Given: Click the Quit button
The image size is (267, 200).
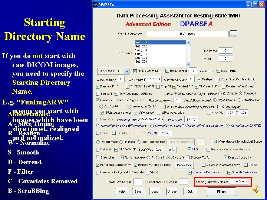Looking at the screenshot, I should tap(190, 191).
